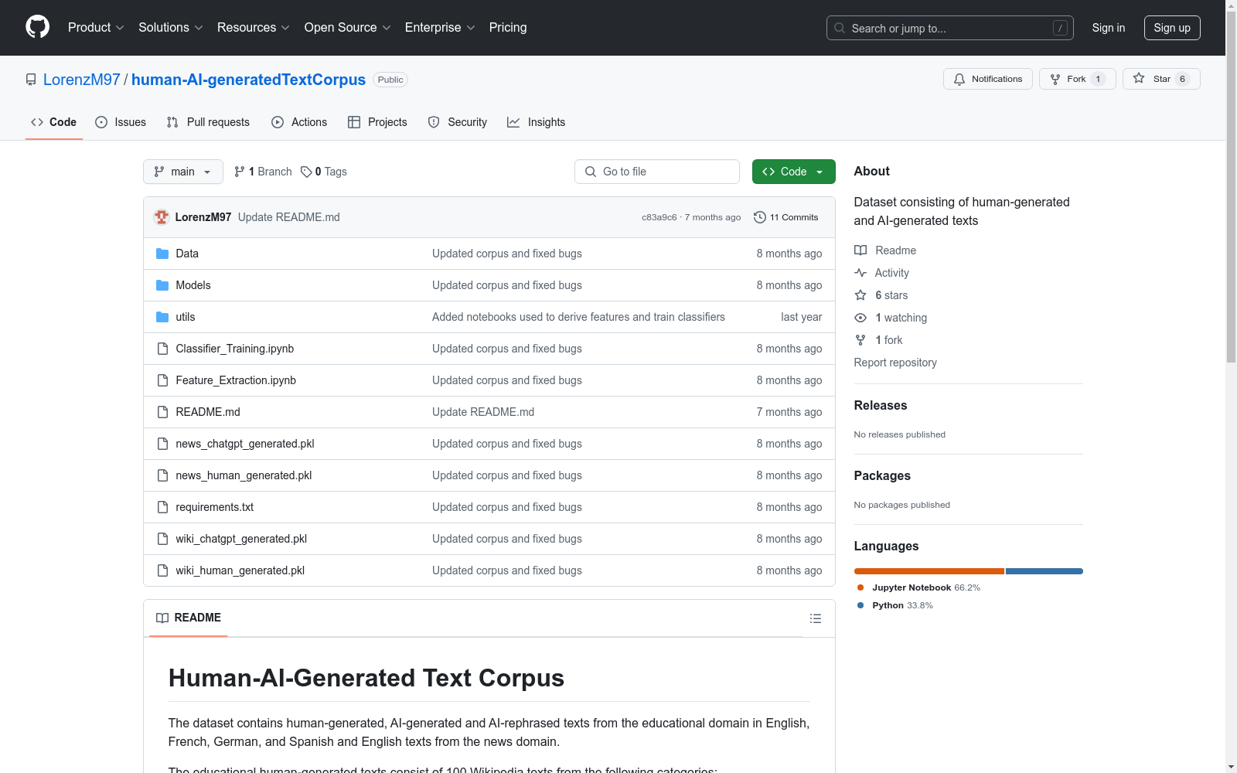Click file icon beside requirements.txt
This screenshot has width=1237, height=773.
click(x=162, y=507)
